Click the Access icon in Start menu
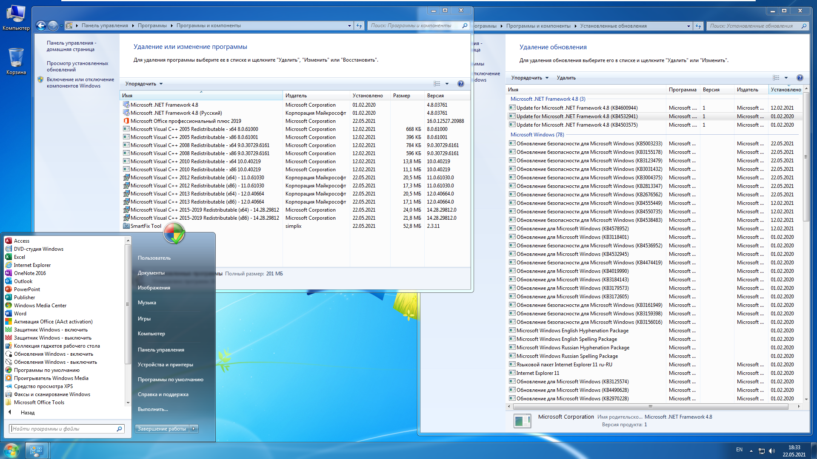This screenshot has height=459, width=817. [x=8, y=241]
